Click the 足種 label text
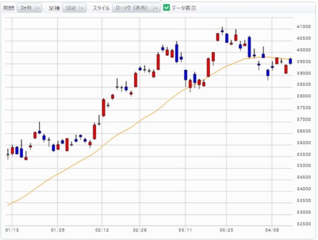318x240 pixels. pos(55,8)
